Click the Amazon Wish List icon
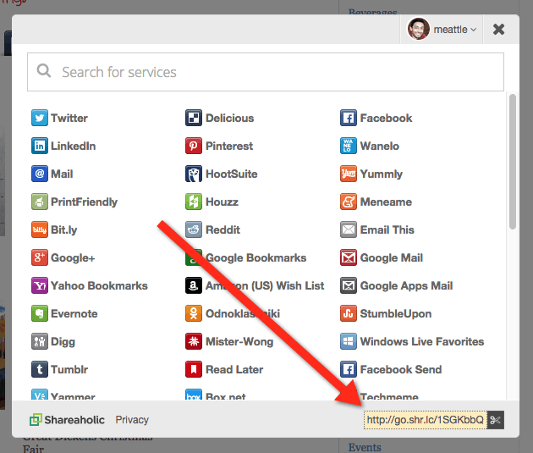The height and width of the screenshot is (453, 533). click(194, 285)
